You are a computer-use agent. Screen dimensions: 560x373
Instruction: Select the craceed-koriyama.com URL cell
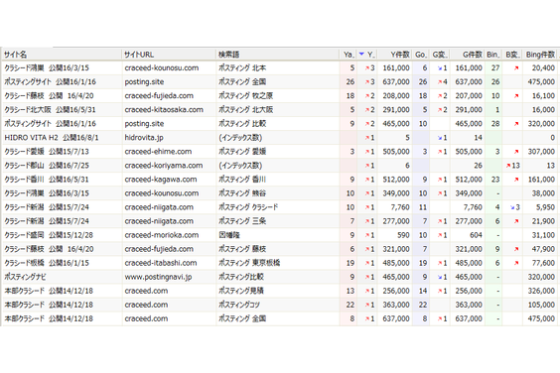pos(164,166)
